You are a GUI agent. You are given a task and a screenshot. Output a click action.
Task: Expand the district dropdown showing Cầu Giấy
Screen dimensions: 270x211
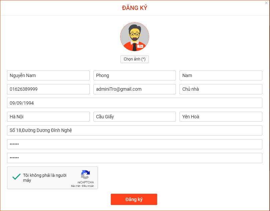click(x=134, y=117)
